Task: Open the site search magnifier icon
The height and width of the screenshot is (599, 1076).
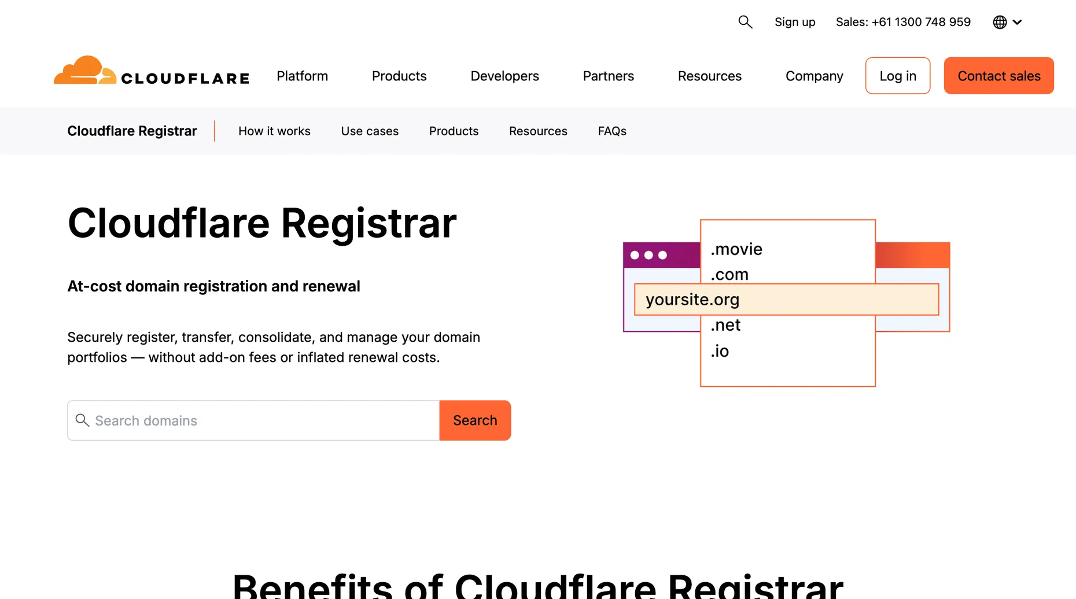Action: [745, 22]
